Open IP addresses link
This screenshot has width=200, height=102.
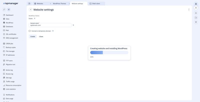[x=10, y=55]
